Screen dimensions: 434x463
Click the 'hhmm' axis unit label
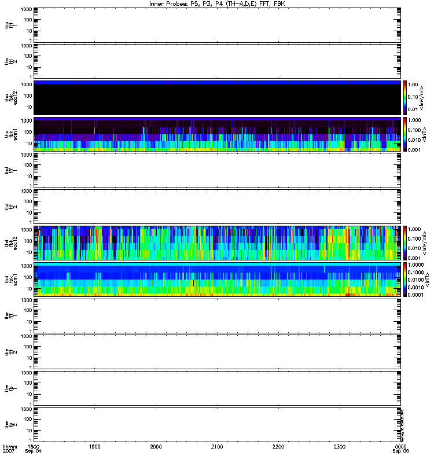pos(10,446)
